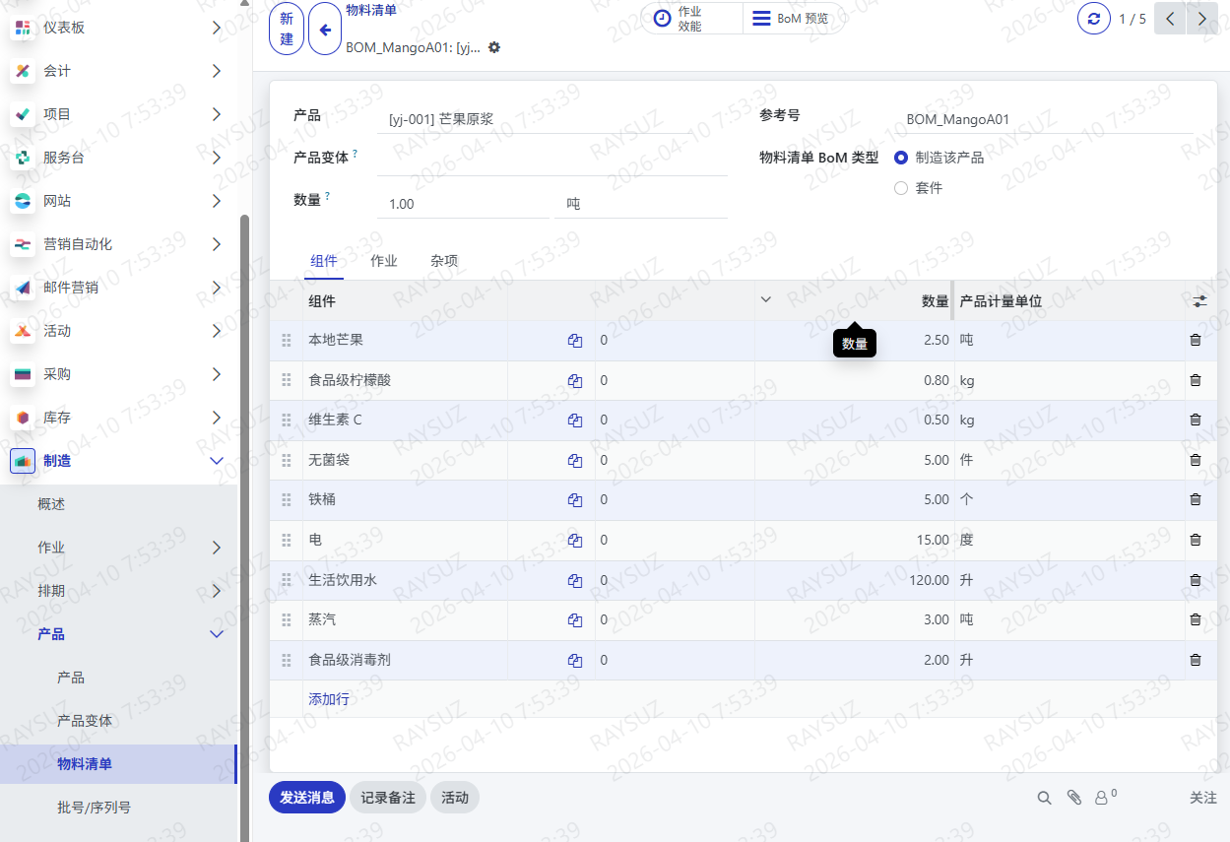The width and height of the screenshot is (1230, 842).
Task: Select 套件 radio option
Action: [x=900, y=188]
